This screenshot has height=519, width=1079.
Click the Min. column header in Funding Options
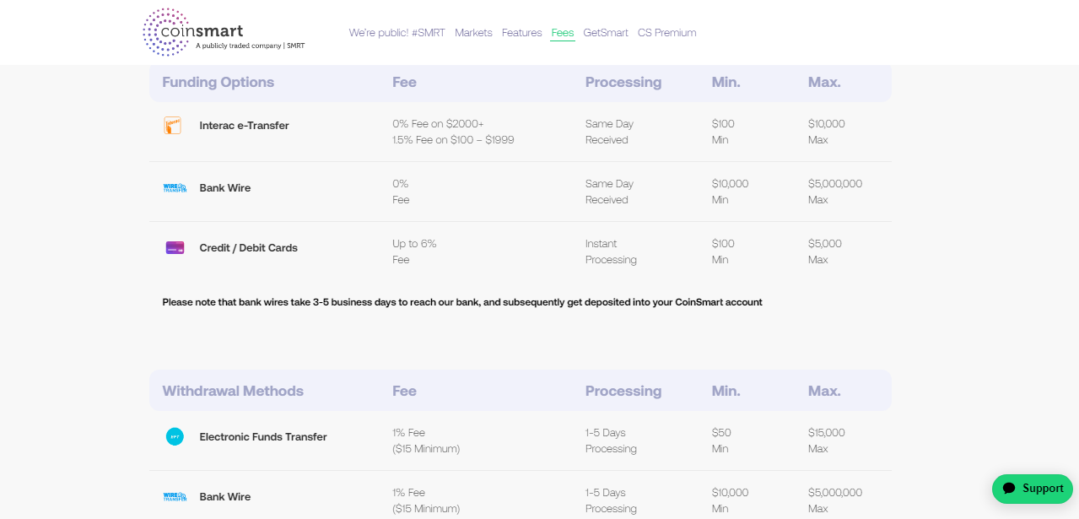pyautogui.click(x=726, y=83)
